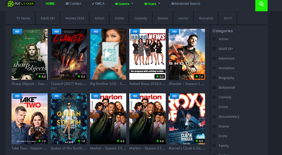
Task: Click the Queen of the South poster
Action: click(69, 119)
